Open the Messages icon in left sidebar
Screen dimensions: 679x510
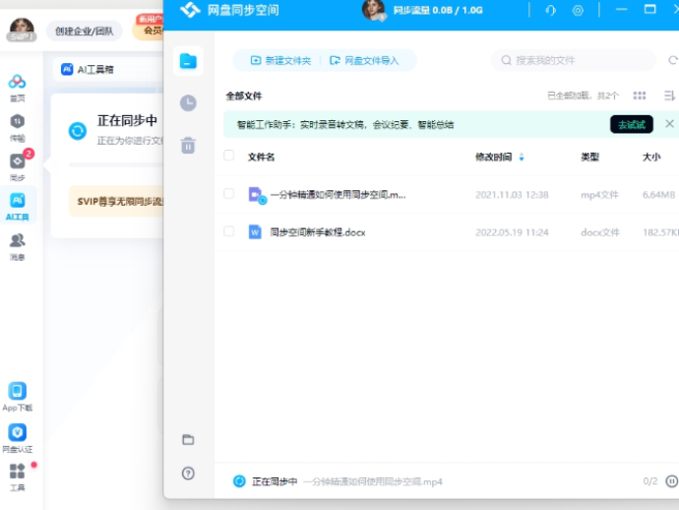[x=18, y=246]
